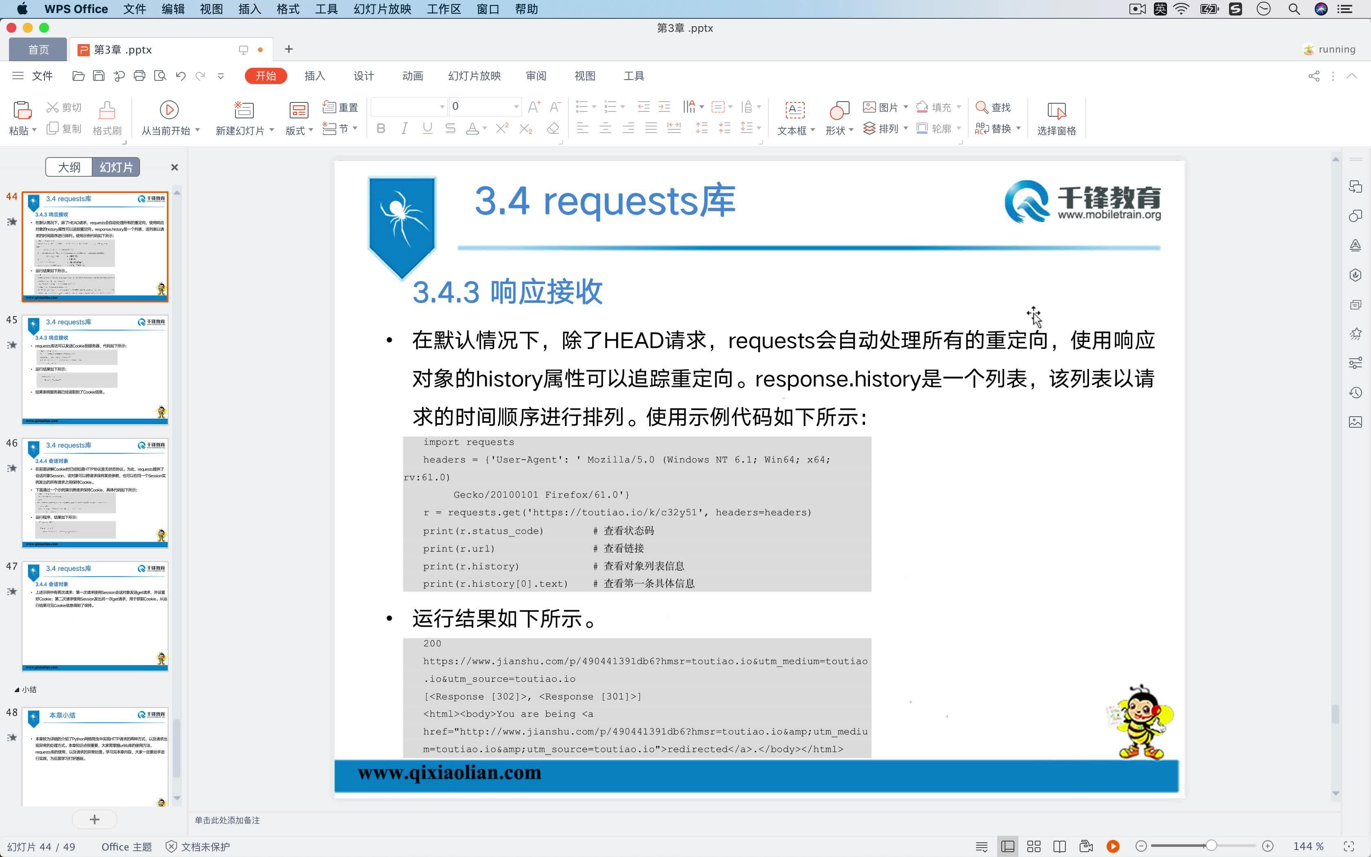Toggle Bold formatting
1371x857 pixels.
tap(381, 129)
